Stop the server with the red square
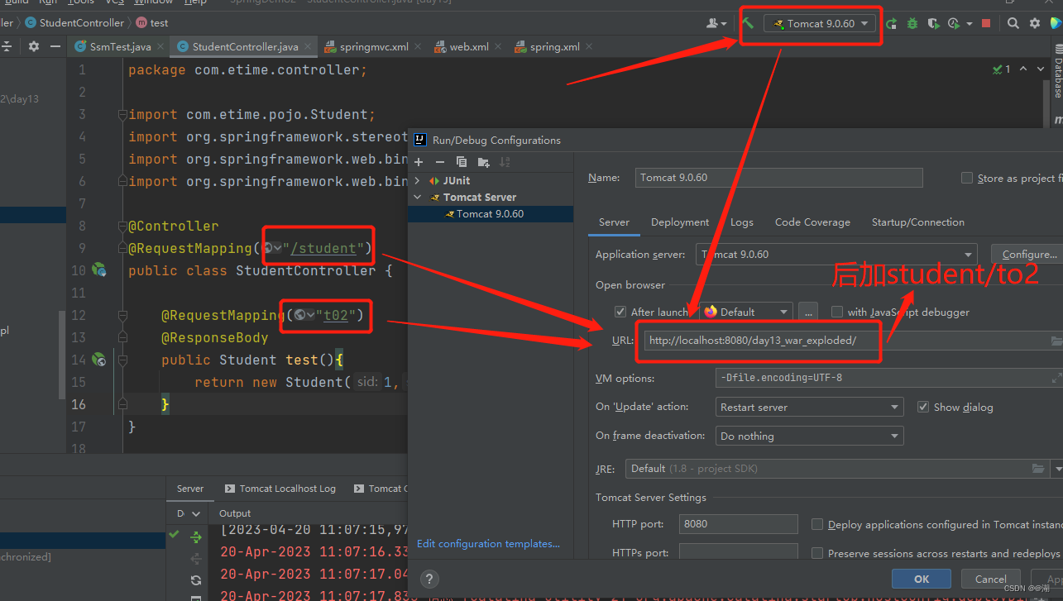Screen dimensions: 1063x601 [986, 24]
